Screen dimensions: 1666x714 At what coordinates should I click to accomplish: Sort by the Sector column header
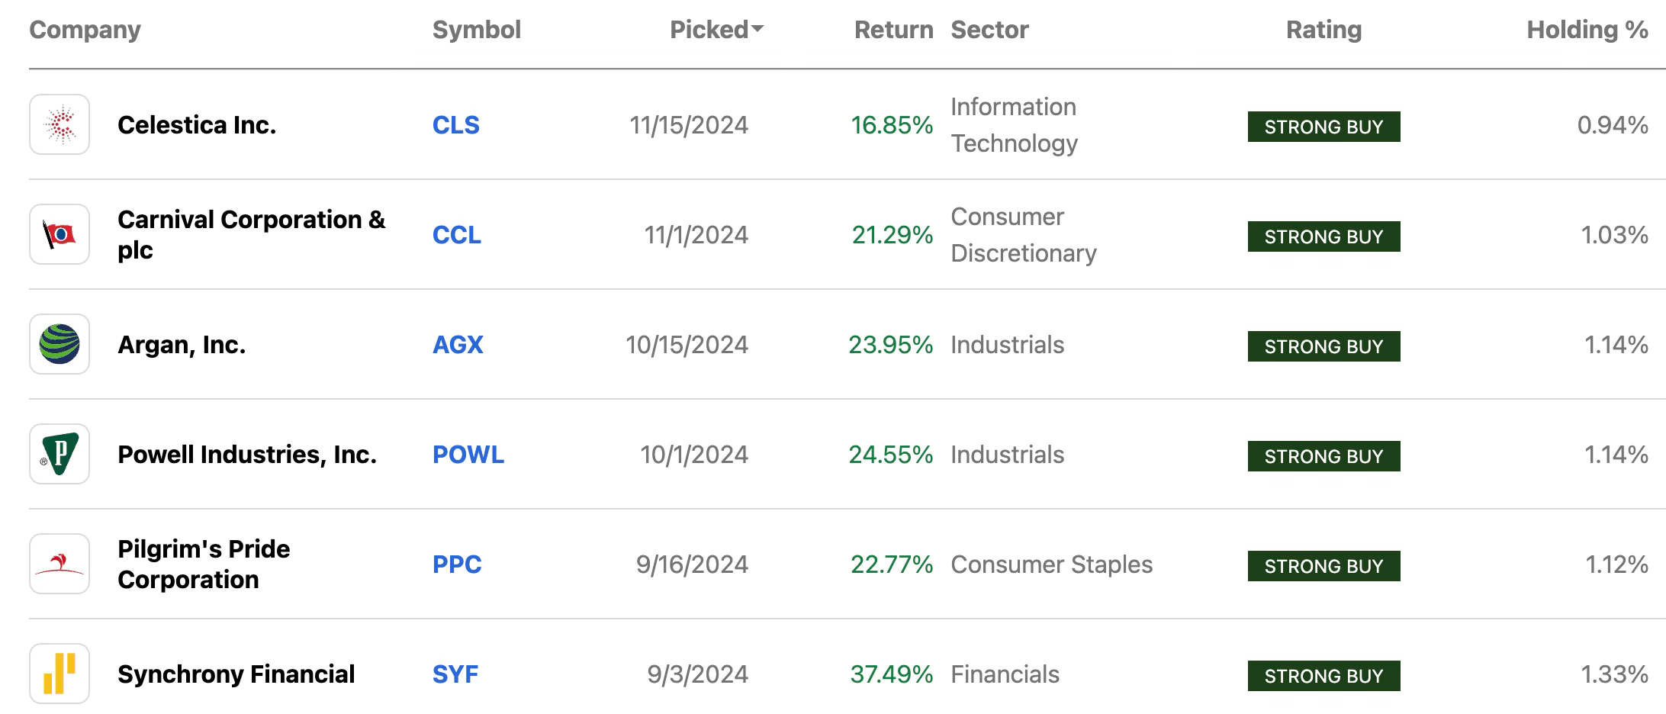989,30
